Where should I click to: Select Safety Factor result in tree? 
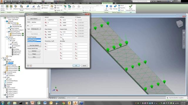point(17,53)
